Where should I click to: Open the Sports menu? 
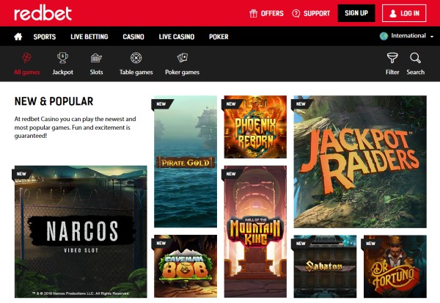click(x=45, y=37)
